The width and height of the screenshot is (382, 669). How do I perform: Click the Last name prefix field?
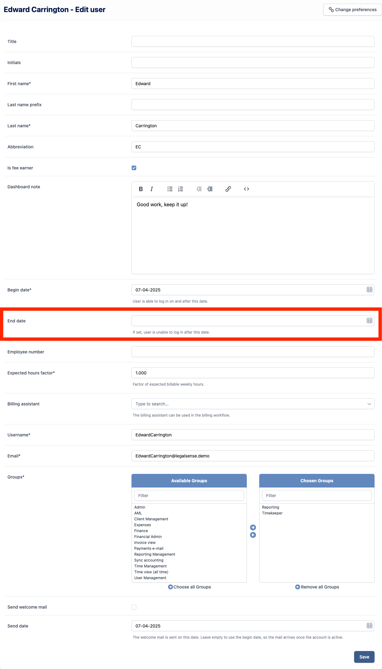[253, 105]
